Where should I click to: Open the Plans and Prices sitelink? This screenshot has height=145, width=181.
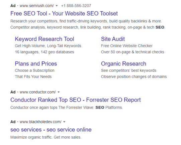pos(36,63)
